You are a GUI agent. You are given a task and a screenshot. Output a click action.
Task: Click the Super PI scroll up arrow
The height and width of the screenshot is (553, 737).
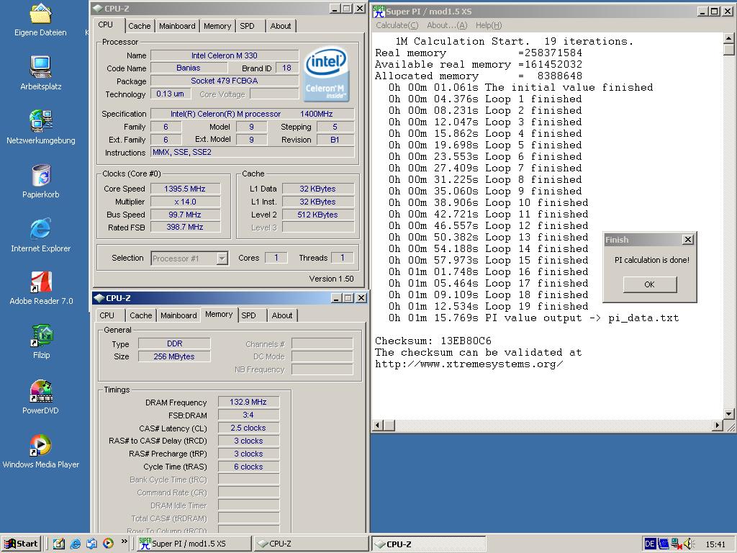click(728, 38)
